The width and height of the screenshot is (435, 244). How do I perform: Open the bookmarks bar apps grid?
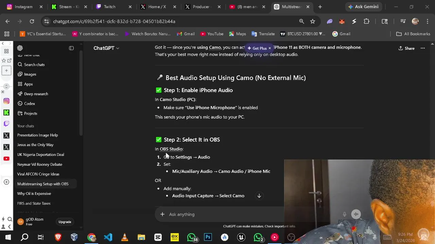tap(7, 34)
